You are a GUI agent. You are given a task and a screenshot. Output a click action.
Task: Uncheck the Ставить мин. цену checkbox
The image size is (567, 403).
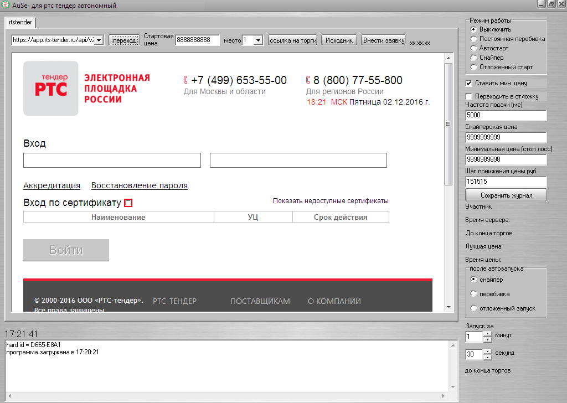(x=469, y=83)
